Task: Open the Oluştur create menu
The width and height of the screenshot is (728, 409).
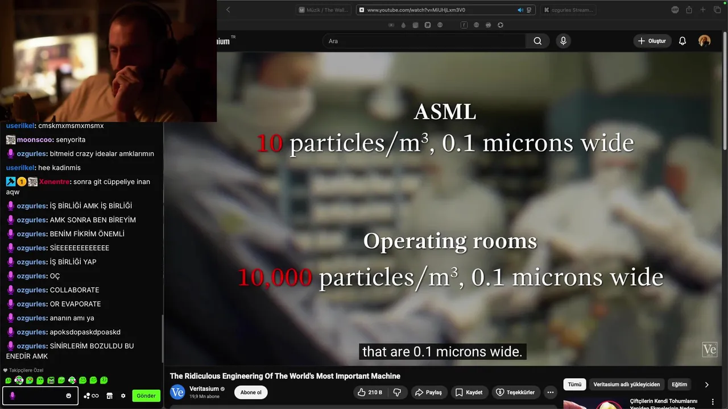Action: pos(652,41)
